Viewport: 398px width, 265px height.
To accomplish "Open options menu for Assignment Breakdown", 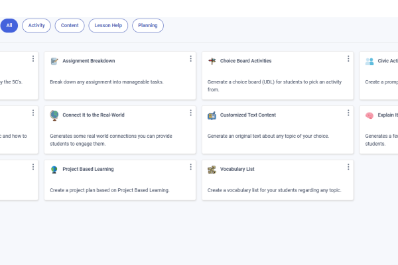I will click(190, 59).
